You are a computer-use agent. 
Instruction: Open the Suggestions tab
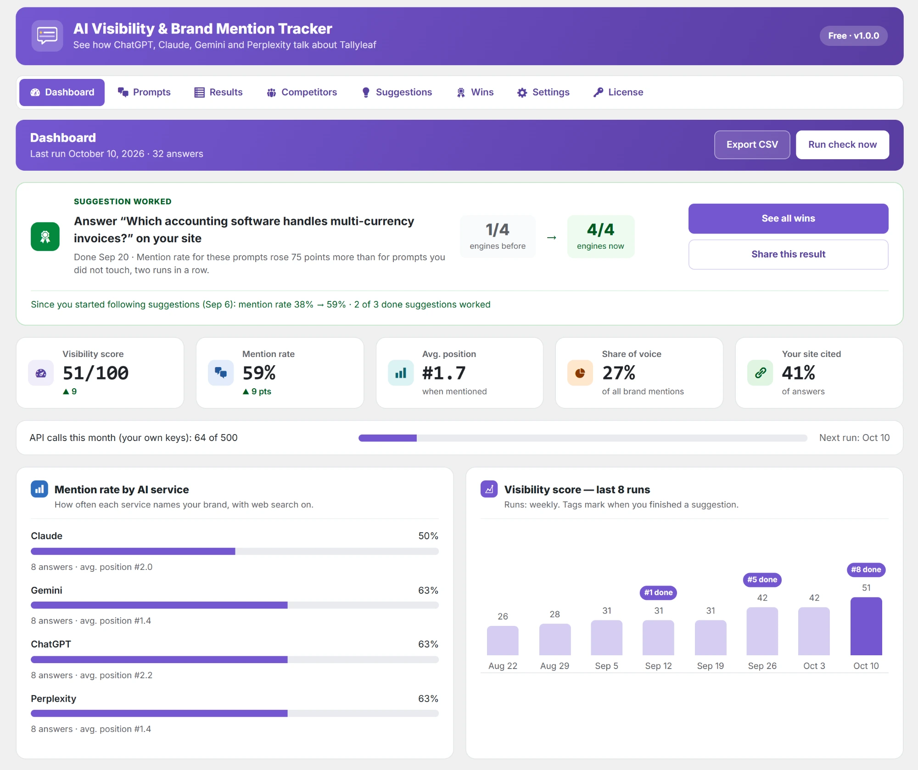(x=397, y=92)
